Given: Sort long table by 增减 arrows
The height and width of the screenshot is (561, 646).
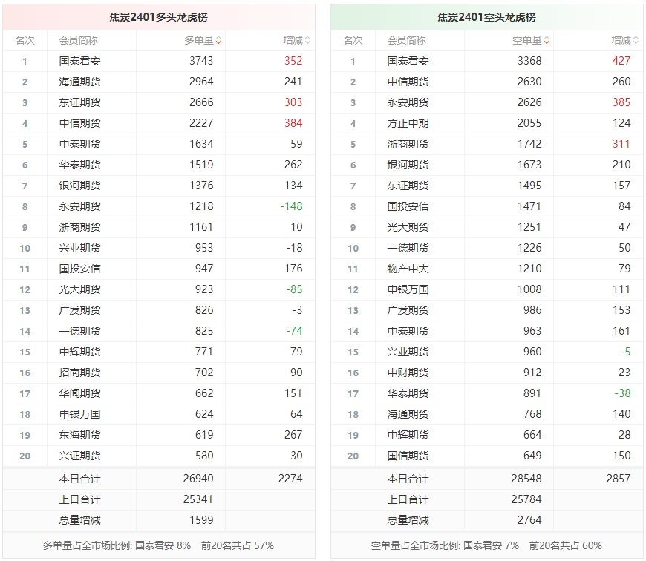Looking at the screenshot, I should coord(307,40).
